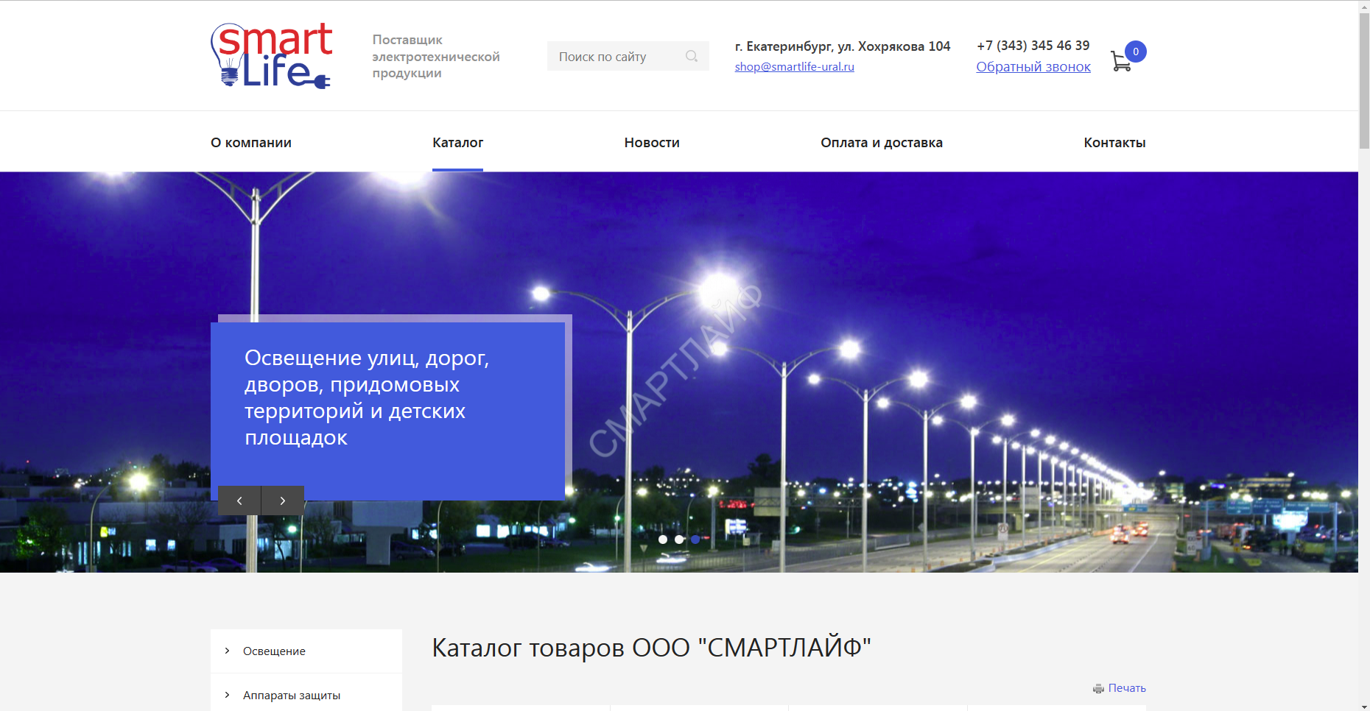The width and height of the screenshot is (1370, 711).
Task: Open the Каталог menu item
Action: coord(457,143)
